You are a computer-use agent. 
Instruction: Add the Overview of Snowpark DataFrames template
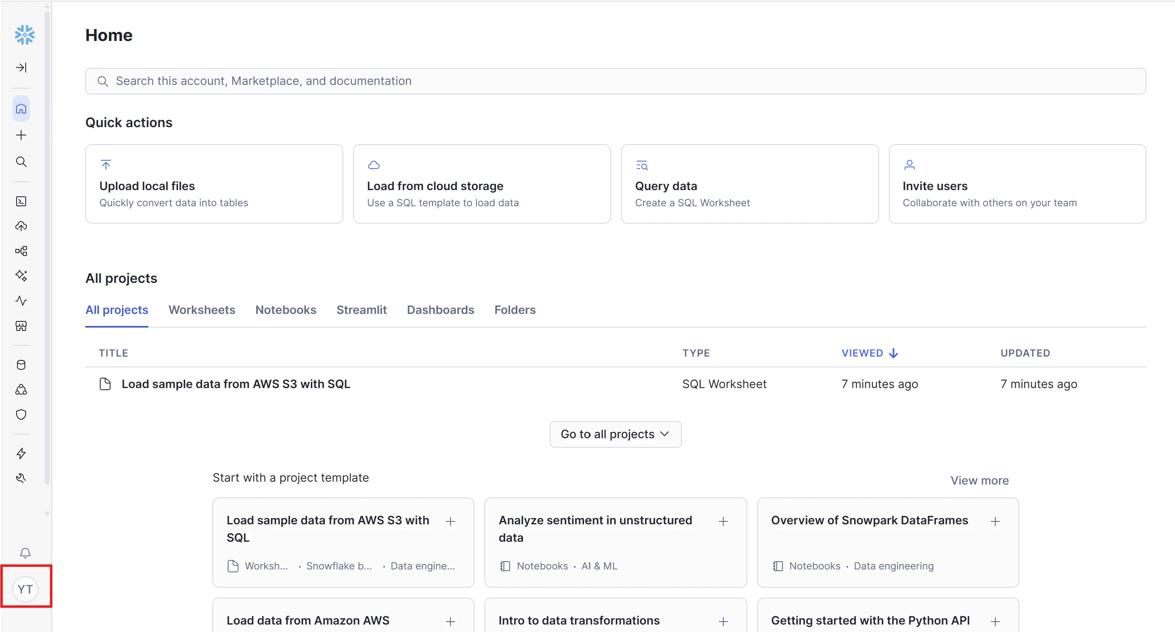coord(995,521)
